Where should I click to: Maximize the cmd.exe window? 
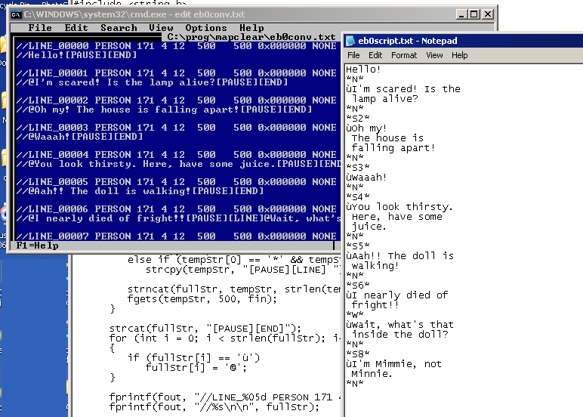[469, 14]
